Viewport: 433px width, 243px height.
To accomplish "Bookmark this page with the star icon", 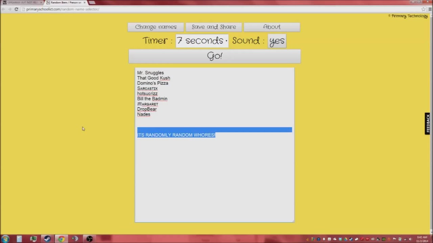I will (x=423, y=9).
